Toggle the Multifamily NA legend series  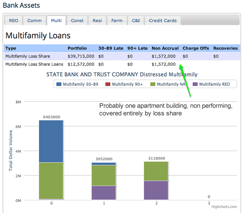point(168,84)
